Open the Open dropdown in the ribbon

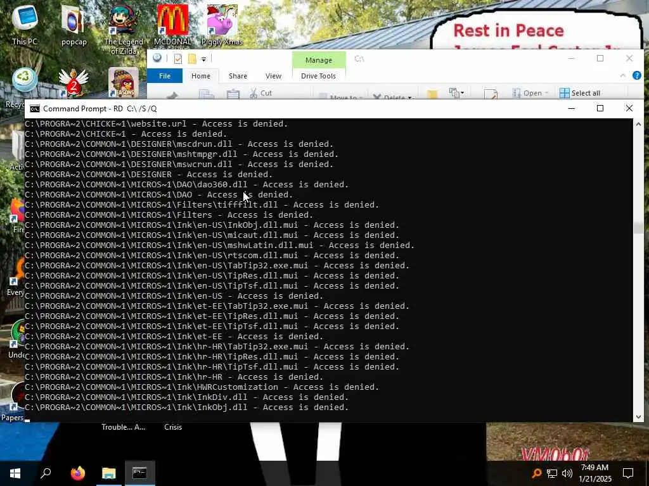coord(530,93)
